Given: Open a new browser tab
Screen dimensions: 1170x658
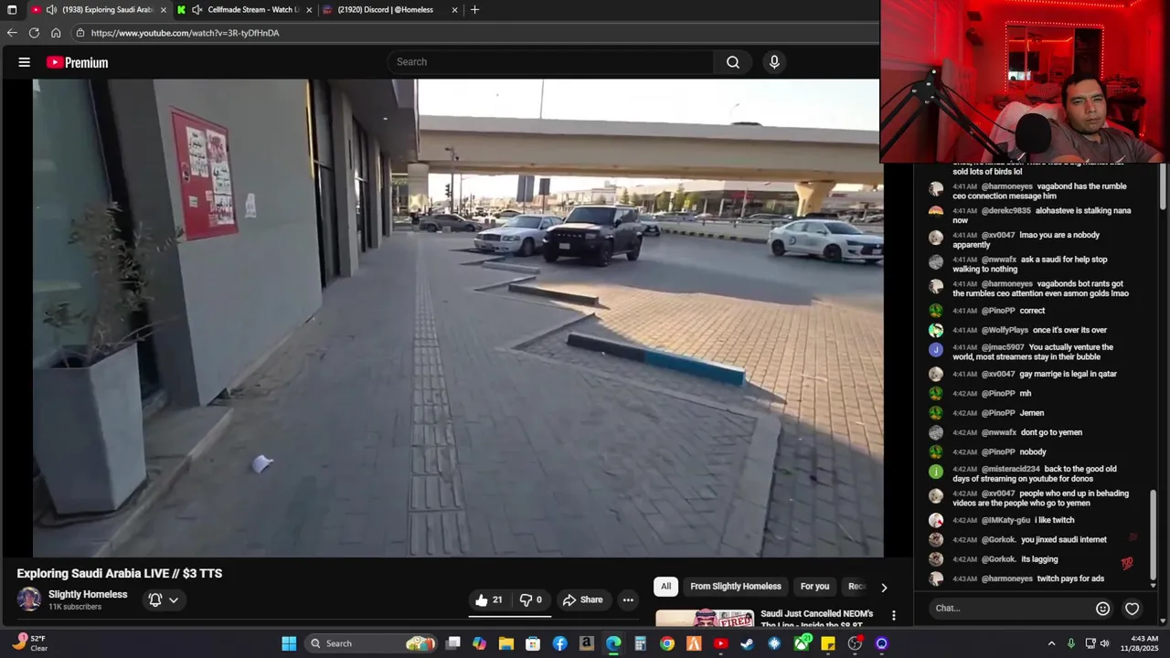Looking at the screenshot, I should tap(474, 10).
